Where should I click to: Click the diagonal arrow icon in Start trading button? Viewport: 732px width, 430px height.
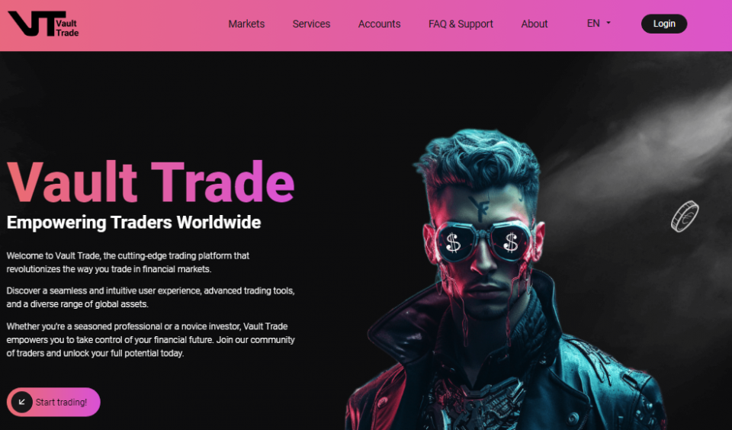[21, 402]
